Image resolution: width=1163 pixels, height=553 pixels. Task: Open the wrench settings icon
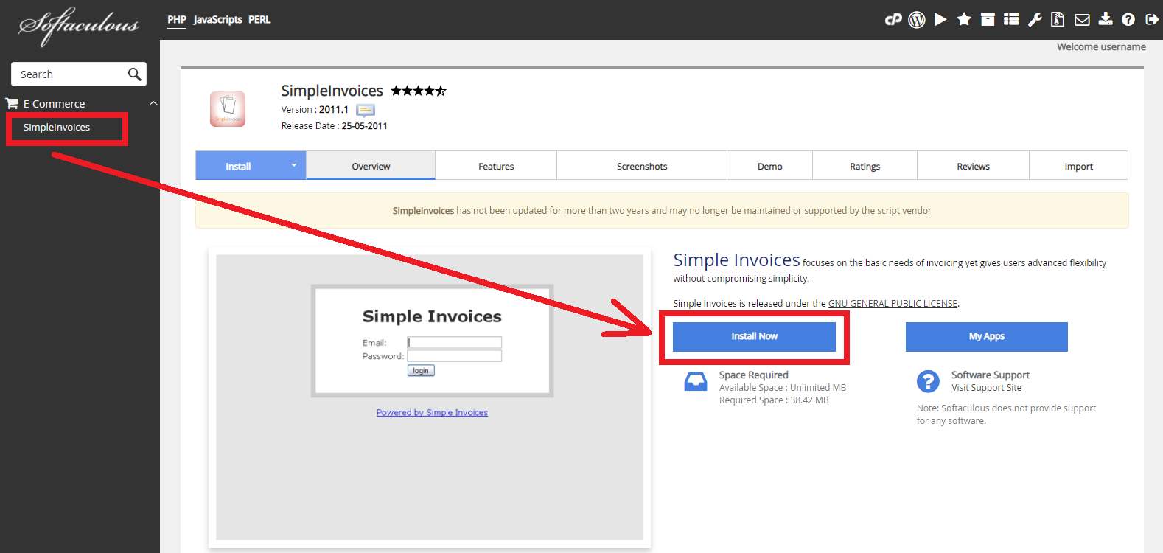[x=1035, y=20]
